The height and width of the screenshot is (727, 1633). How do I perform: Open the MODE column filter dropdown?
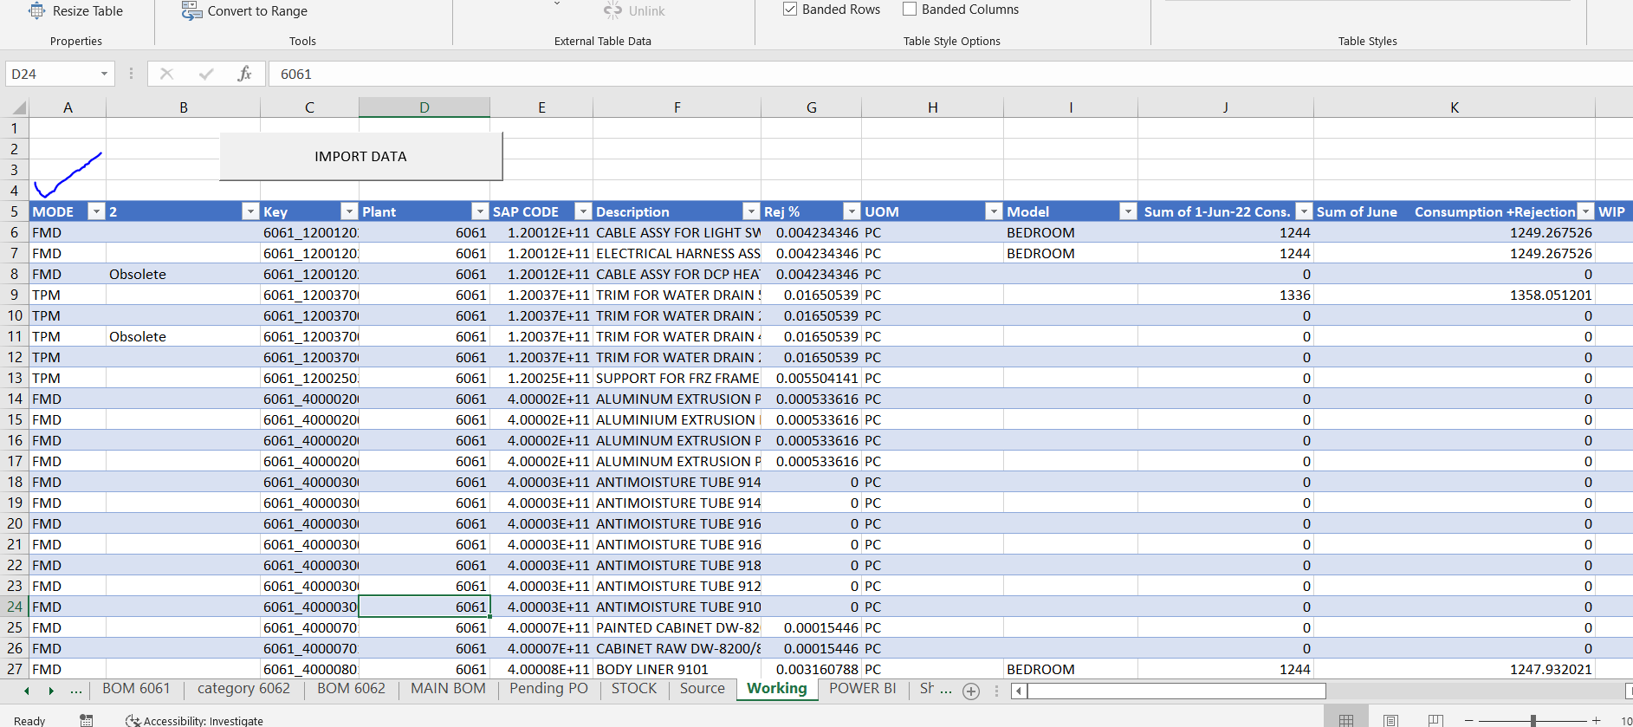pos(96,211)
